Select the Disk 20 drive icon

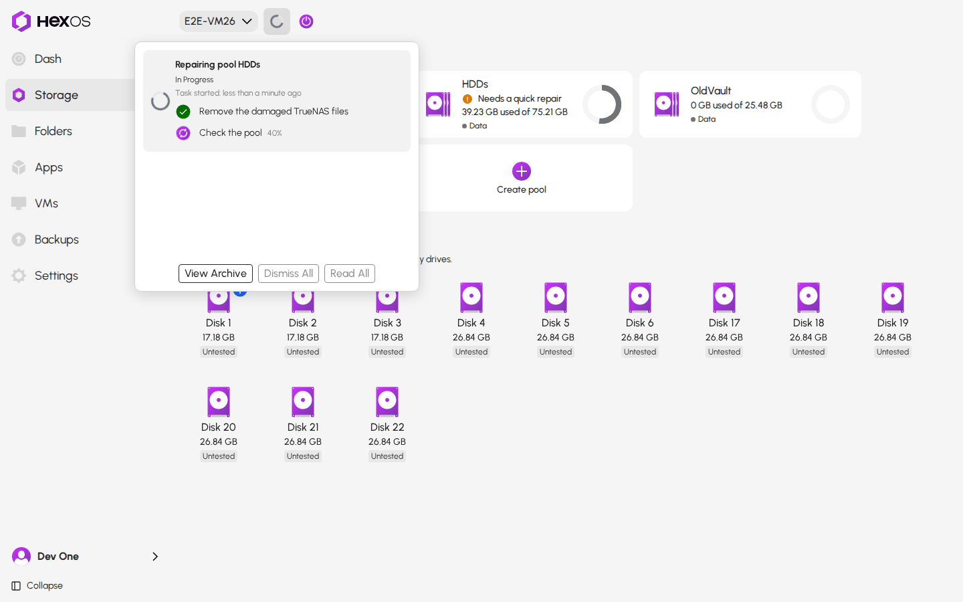(219, 402)
